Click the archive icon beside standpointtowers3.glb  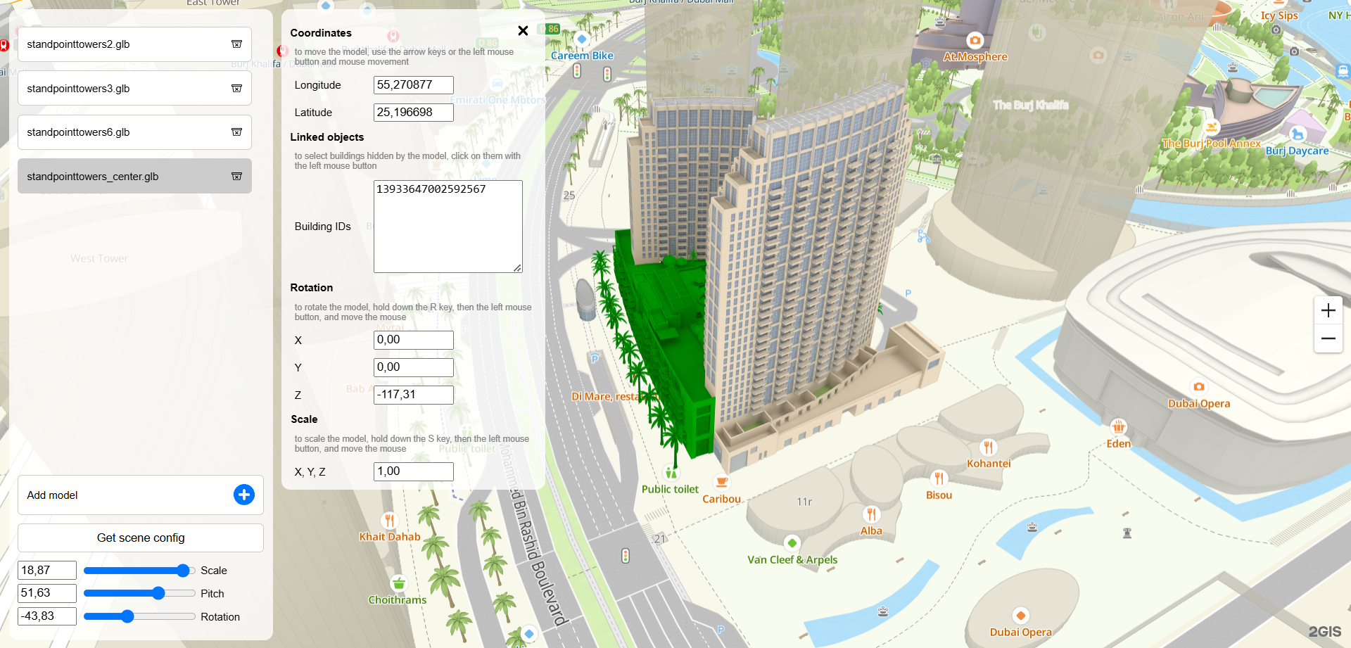(x=236, y=89)
